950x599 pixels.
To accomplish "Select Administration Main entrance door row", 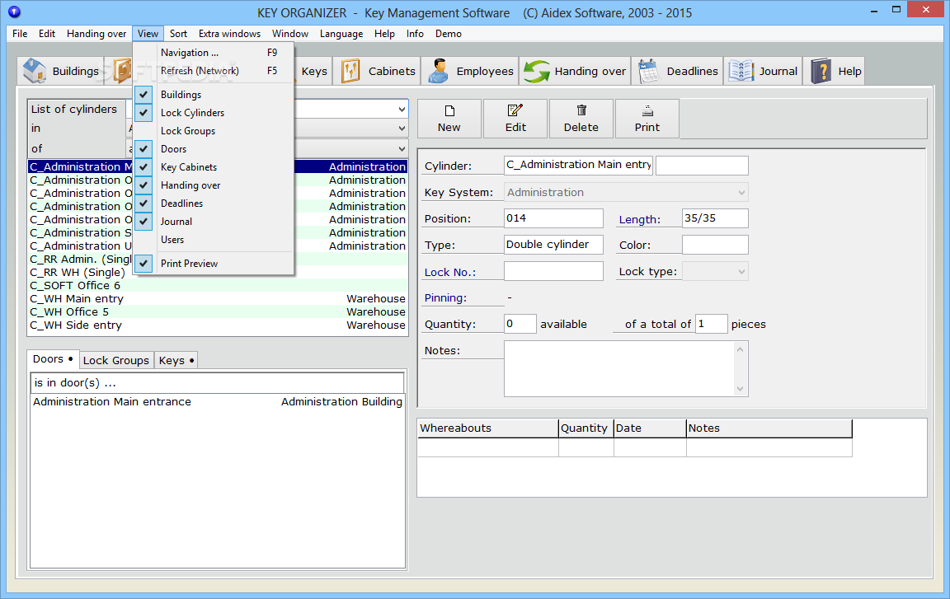I will (x=218, y=401).
